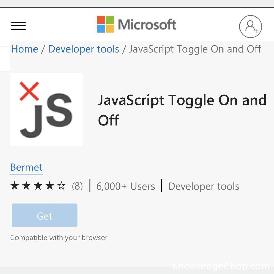This screenshot has height=274, width=274.
Task: Open the Bermet publisher link
Action: tap(26, 167)
